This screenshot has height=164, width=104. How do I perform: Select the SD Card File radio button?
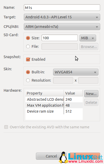28,46
